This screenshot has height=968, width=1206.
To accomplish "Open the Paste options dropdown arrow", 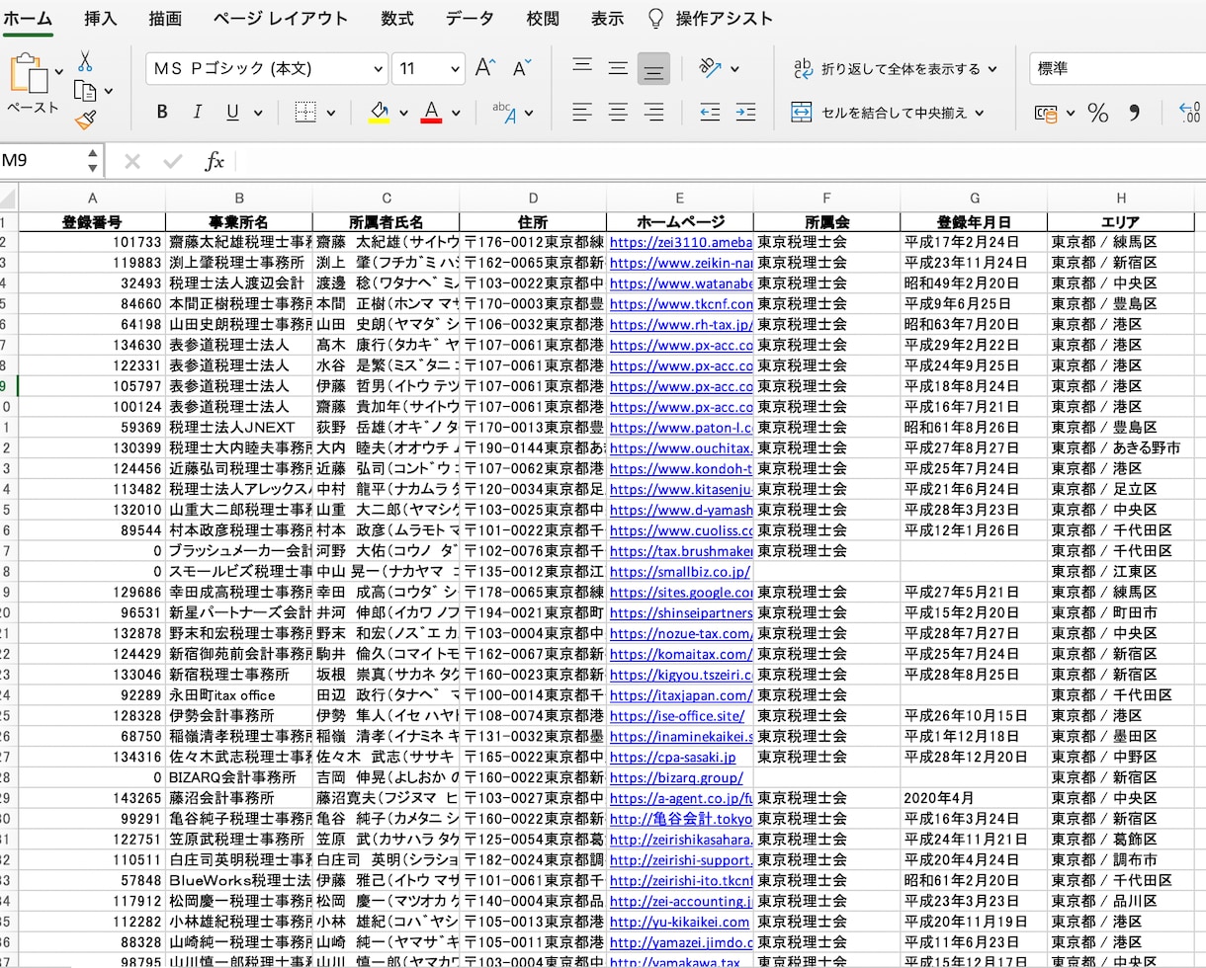I will pos(59,70).
